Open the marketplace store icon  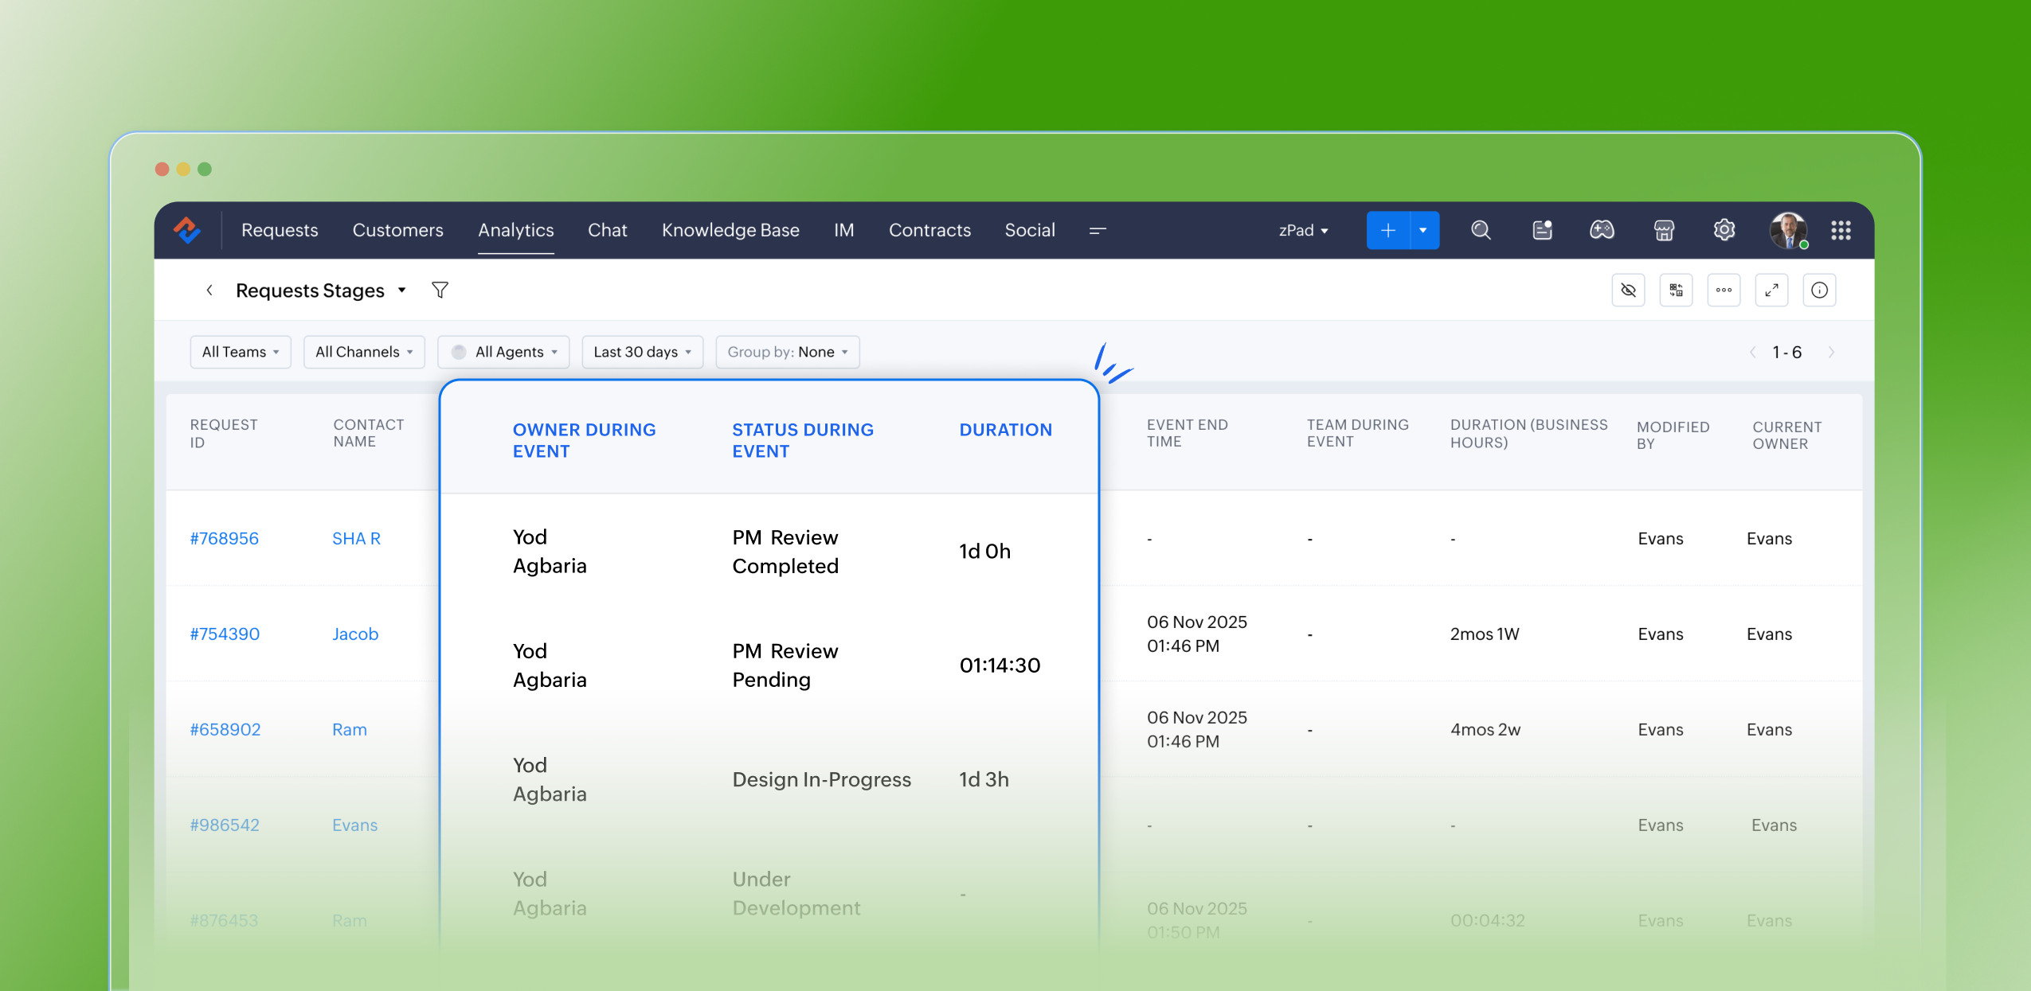(1664, 230)
